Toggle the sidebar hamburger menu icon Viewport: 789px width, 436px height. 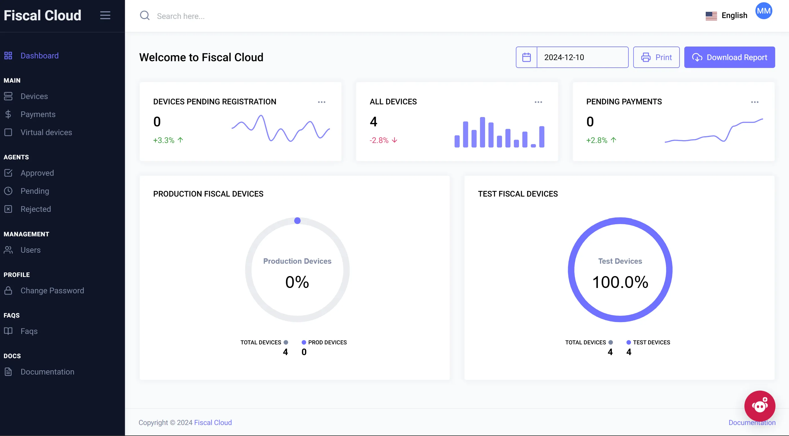tap(105, 15)
